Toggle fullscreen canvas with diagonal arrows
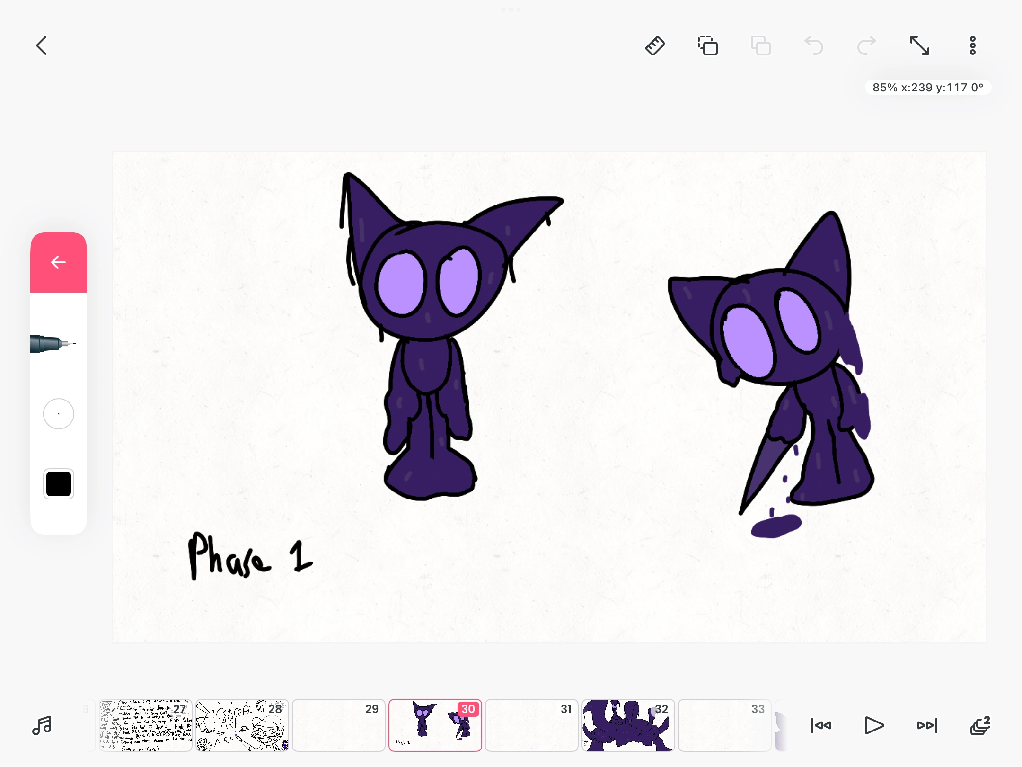 click(920, 46)
